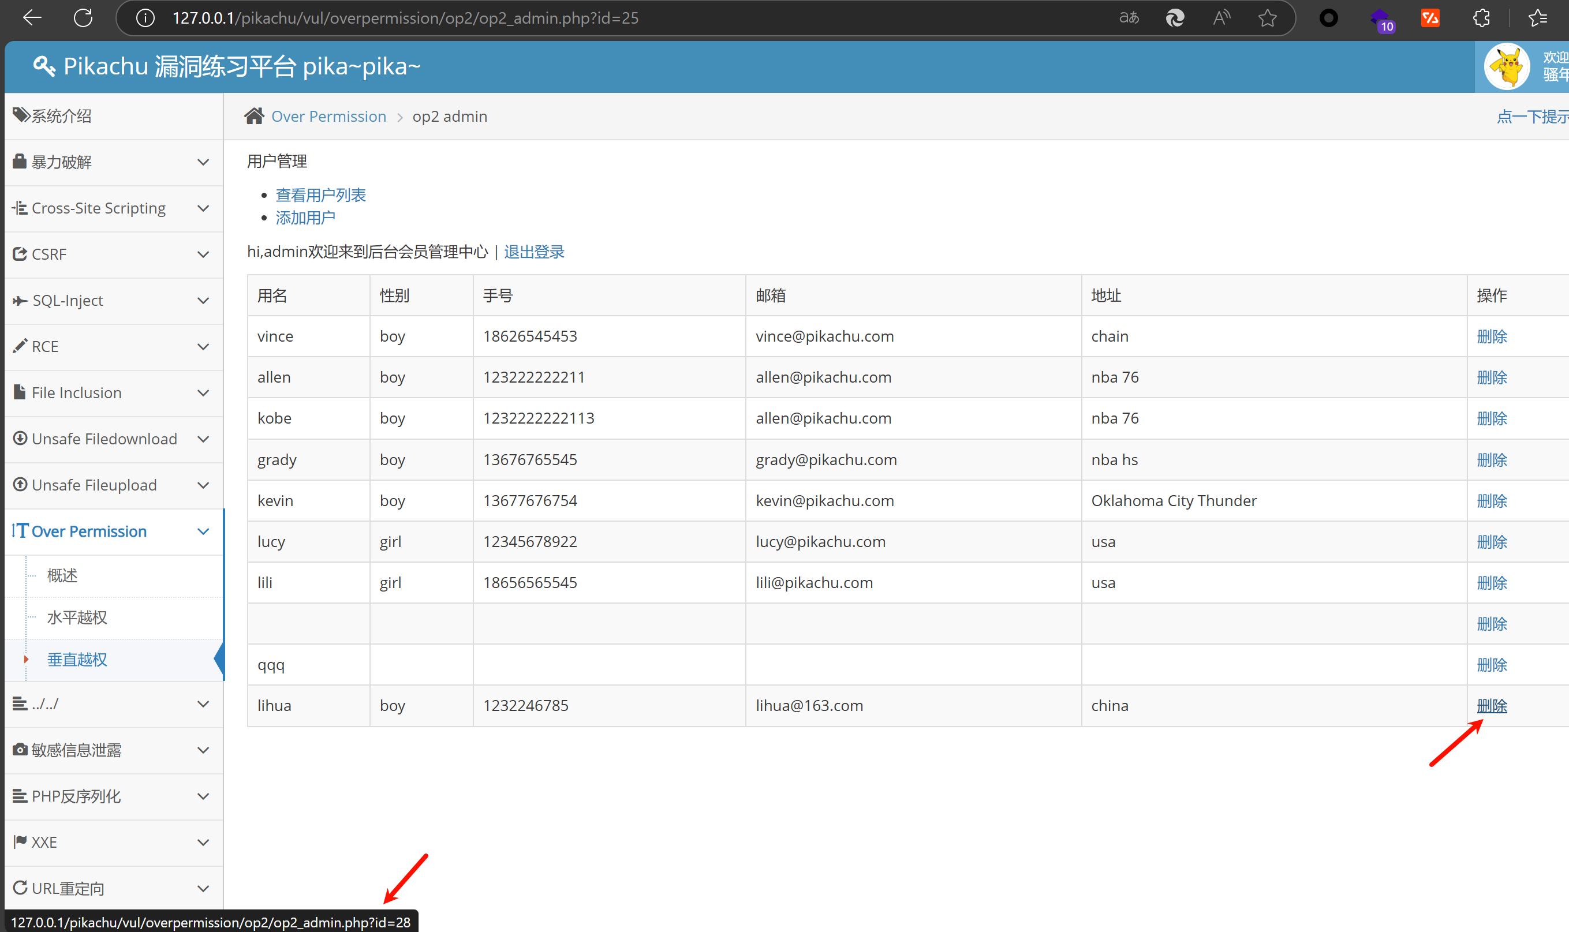Click the browser address bar URL
Screen dimensions: 1569x932
coord(405,18)
